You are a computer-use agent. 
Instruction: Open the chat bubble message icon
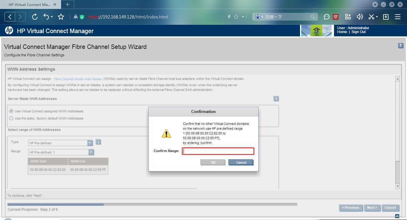click(327, 17)
